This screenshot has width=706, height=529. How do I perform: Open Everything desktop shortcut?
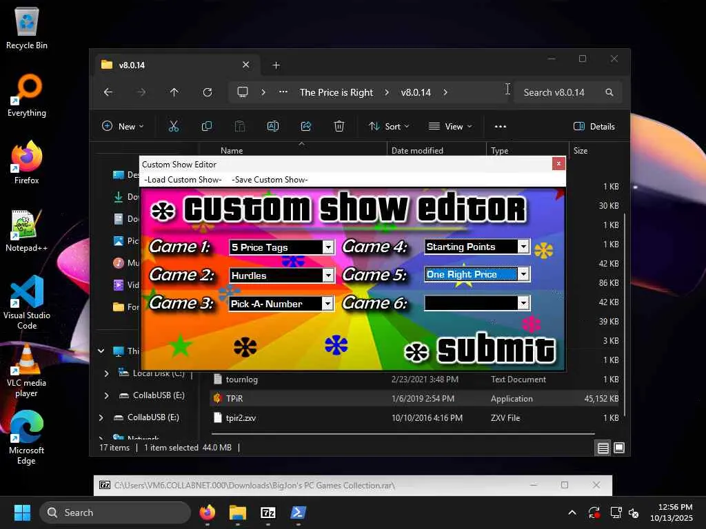[x=27, y=95]
